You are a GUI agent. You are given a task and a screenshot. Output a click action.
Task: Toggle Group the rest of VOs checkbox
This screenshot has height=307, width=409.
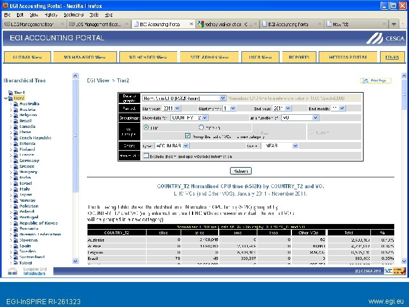coord(187,136)
